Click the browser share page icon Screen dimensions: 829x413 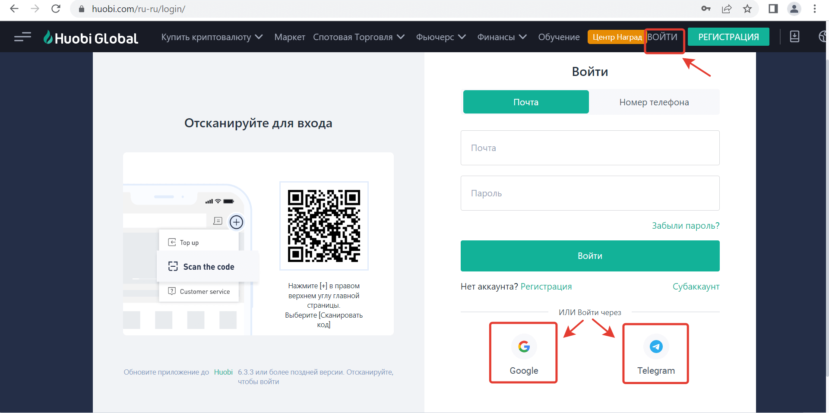click(x=727, y=9)
